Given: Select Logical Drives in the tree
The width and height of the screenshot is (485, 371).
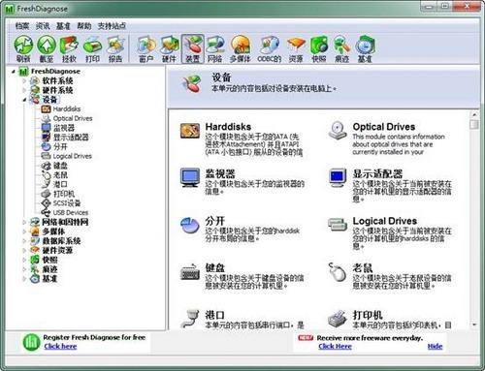Looking at the screenshot, I should pos(73,156).
